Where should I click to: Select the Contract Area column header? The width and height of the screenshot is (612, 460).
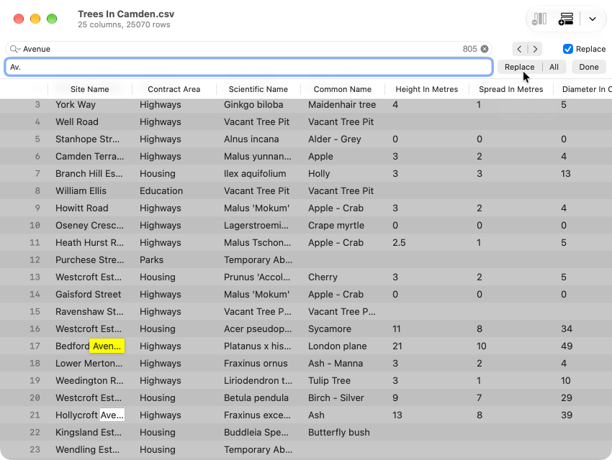174,89
